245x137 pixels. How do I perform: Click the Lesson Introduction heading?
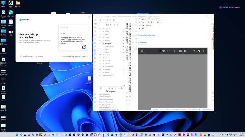[x=146, y=35]
